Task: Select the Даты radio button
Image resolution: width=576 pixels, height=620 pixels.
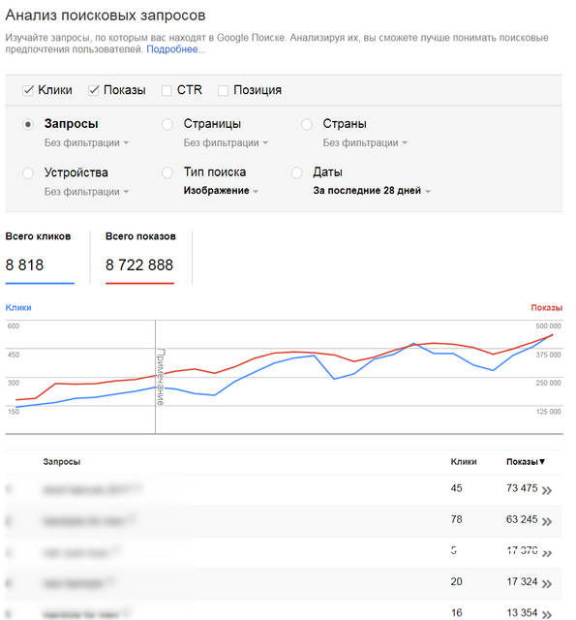Action: [296, 172]
